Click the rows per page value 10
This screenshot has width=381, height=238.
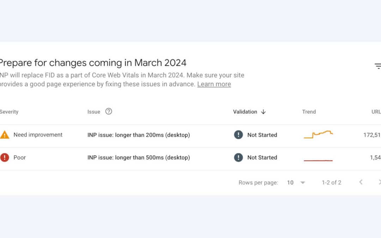[x=290, y=183]
